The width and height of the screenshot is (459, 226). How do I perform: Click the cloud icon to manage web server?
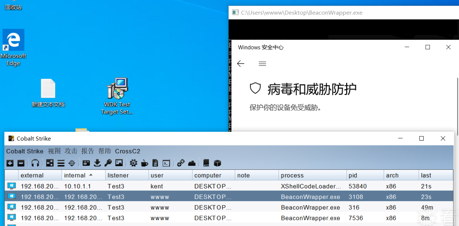(x=192, y=163)
